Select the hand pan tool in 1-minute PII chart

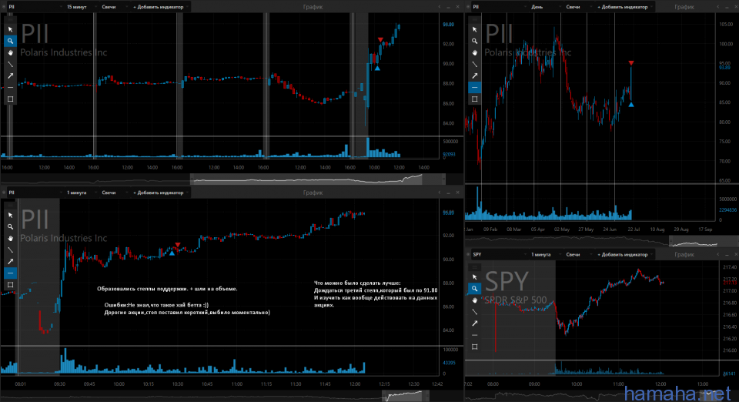coord(10,239)
